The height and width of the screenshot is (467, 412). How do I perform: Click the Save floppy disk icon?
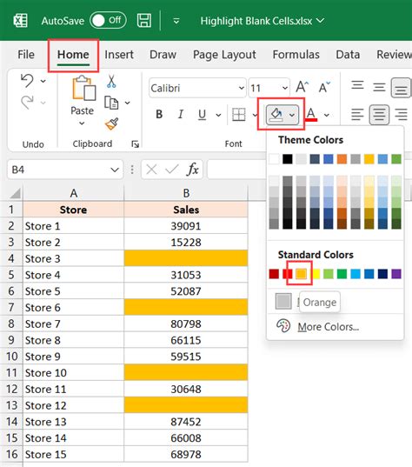(144, 21)
